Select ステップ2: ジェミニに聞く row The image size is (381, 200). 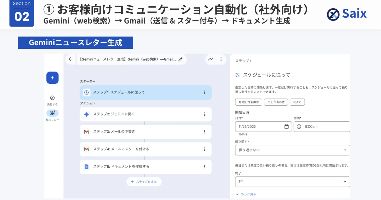[x=146, y=114]
